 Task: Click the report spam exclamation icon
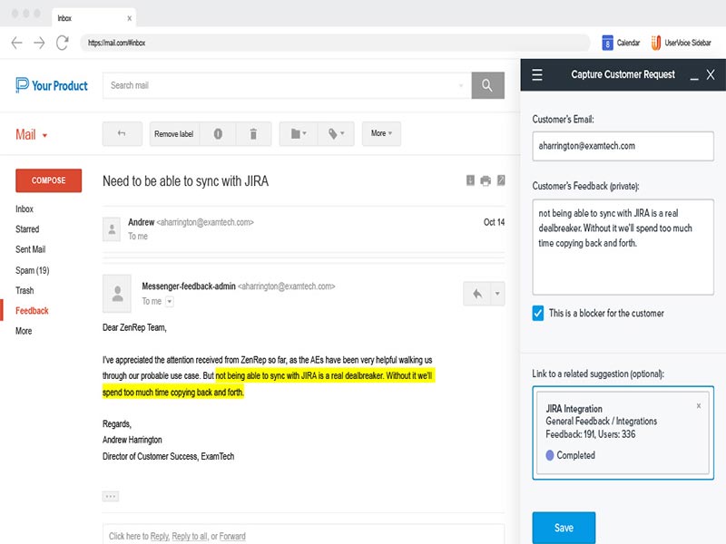click(218, 133)
